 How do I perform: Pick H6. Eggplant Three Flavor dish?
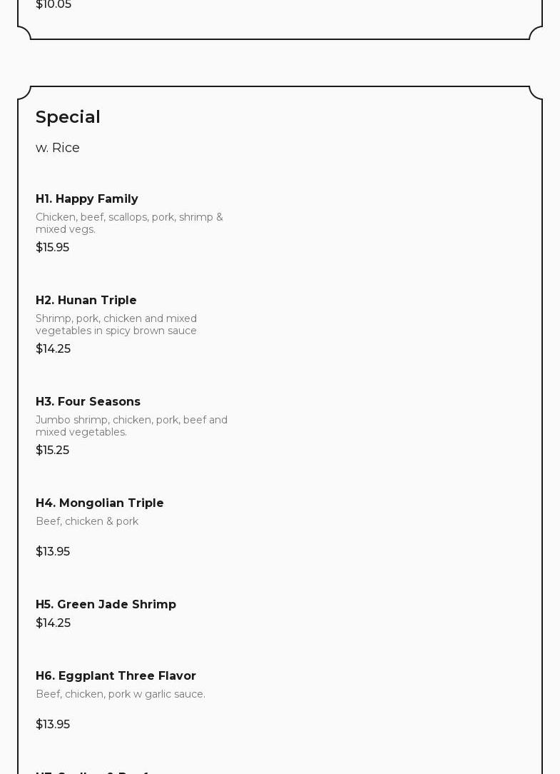pos(116,676)
